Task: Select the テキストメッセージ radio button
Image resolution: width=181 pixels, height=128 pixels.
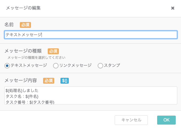Action: click(7, 66)
